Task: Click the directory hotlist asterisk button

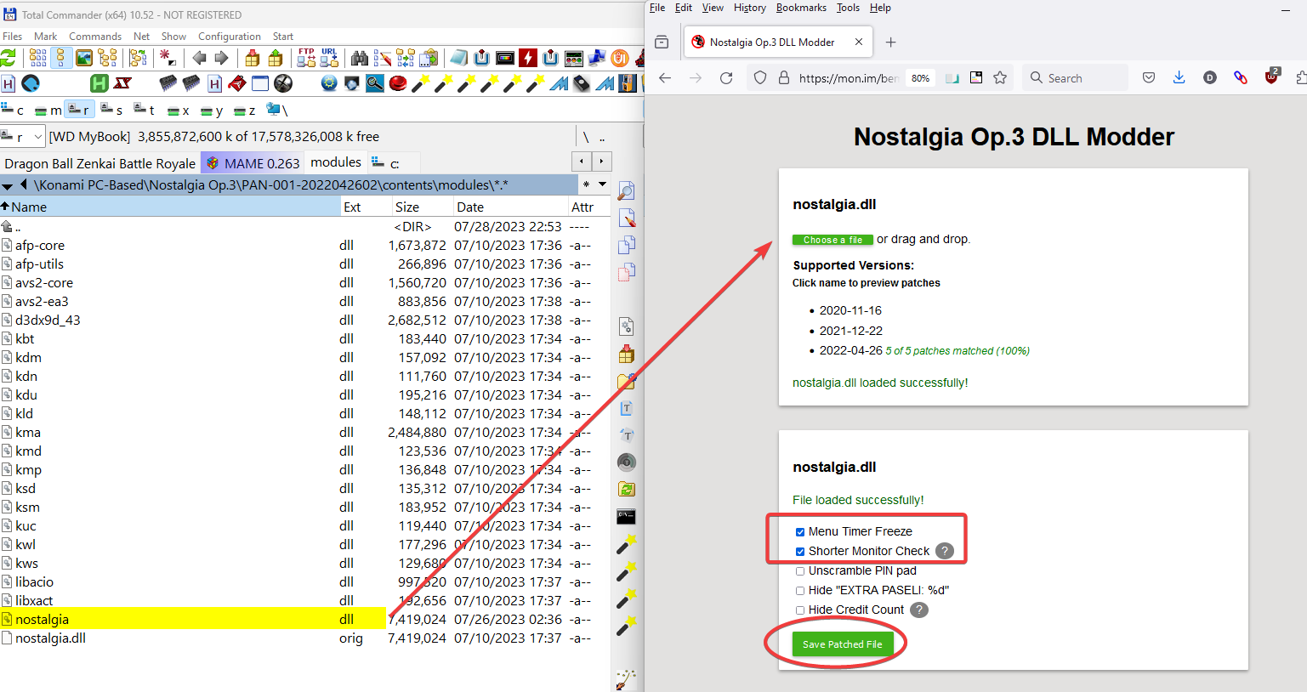Action: point(586,184)
